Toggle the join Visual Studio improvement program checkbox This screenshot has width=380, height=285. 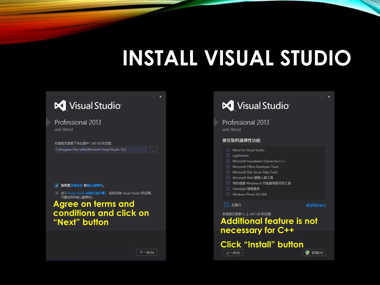56,193
